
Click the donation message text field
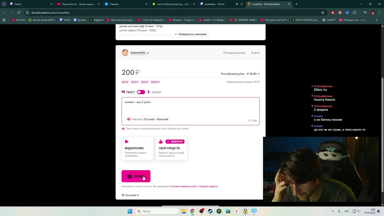coord(190,111)
